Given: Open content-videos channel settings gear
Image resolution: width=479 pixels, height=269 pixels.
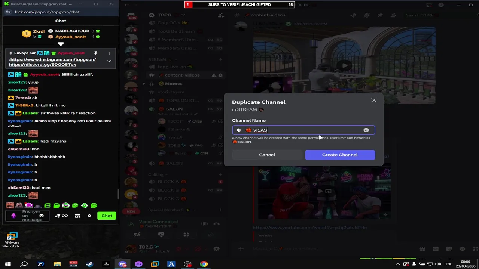Looking at the screenshot, I should [x=220, y=75].
